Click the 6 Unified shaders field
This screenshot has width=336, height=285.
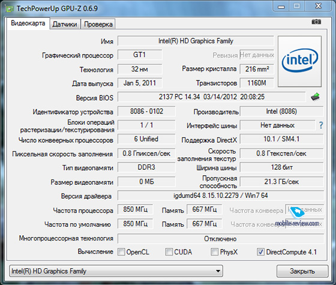click(146, 139)
